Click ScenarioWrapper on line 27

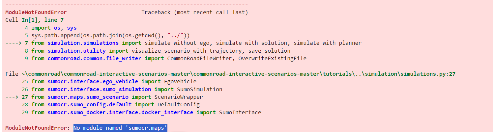(178, 97)
